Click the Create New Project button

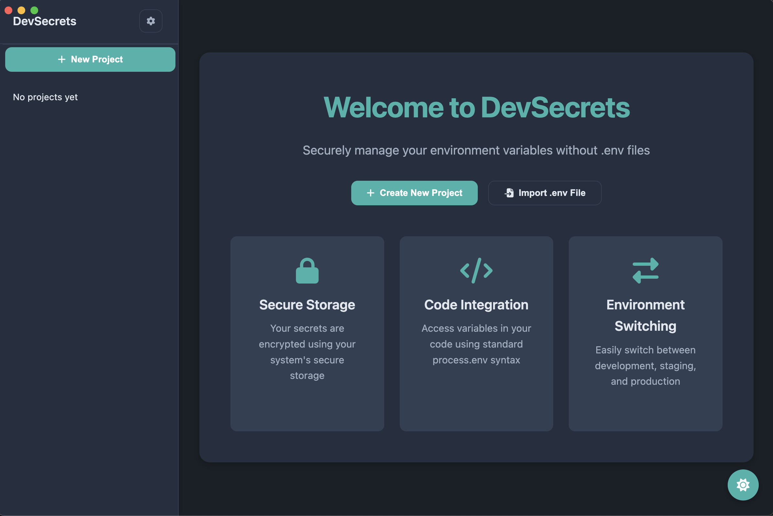click(x=414, y=193)
